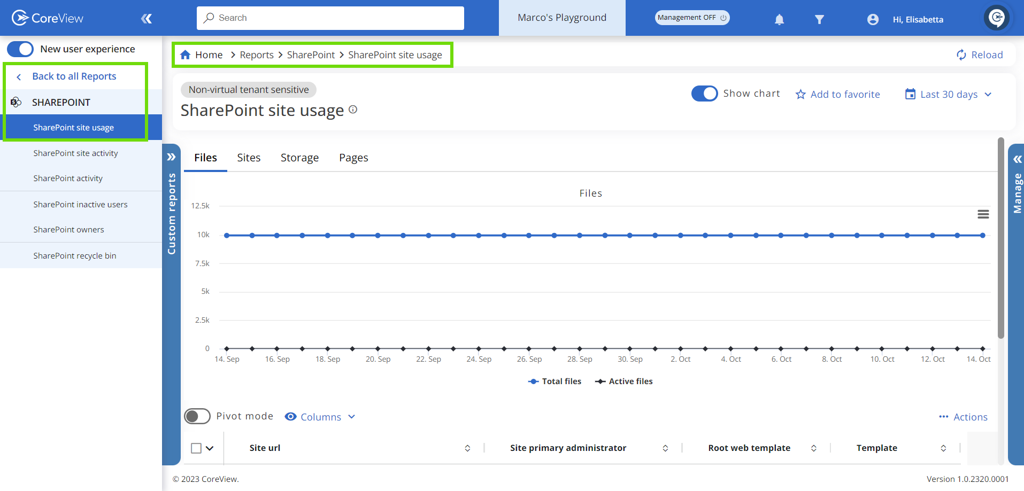Click the SharePoint logo icon in sidebar
Image resolution: width=1024 pixels, height=491 pixels.
(16, 102)
